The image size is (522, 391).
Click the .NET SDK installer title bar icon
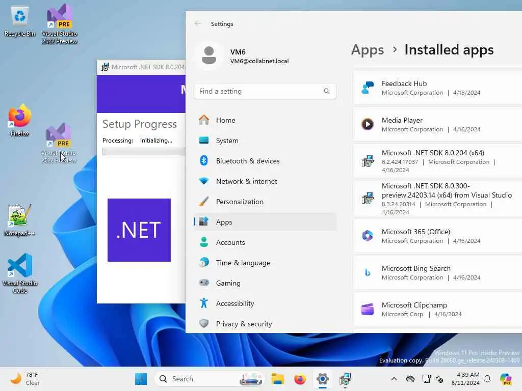point(105,67)
